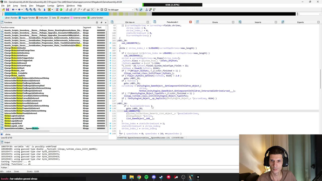Click the red-framed picture toolbar icon
This screenshot has height=181, width=322.
[57, 10]
